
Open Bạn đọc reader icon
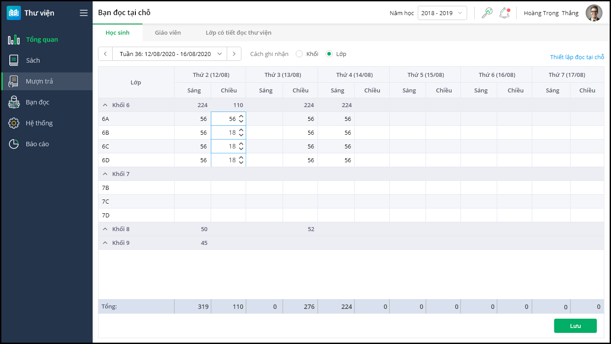tap(14, 102)
